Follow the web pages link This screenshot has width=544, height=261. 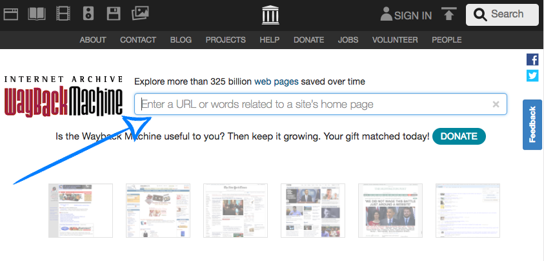(x=276, y=81)
